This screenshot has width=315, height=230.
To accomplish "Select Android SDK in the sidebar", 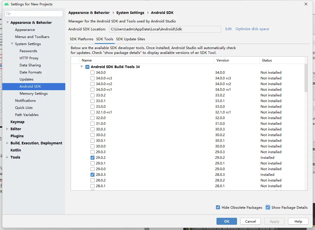I will point(34,86).
